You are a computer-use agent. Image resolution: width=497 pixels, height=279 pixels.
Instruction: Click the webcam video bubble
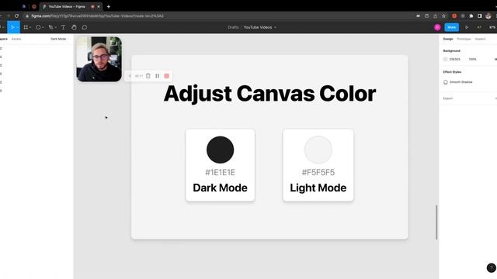99,59
